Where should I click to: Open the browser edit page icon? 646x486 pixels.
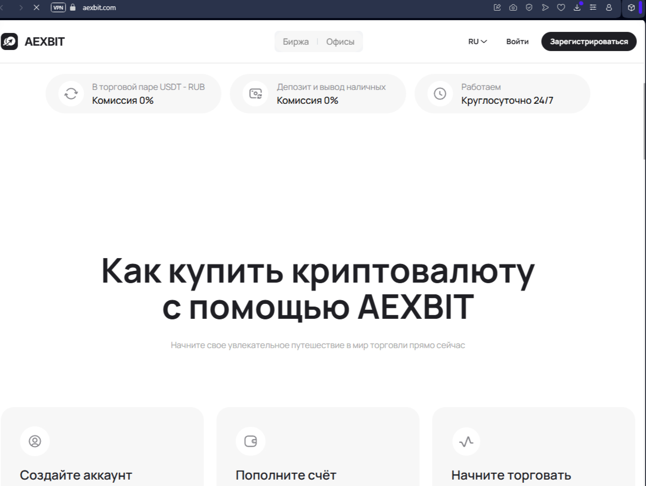pyautogui.click(x=497, y=7)
